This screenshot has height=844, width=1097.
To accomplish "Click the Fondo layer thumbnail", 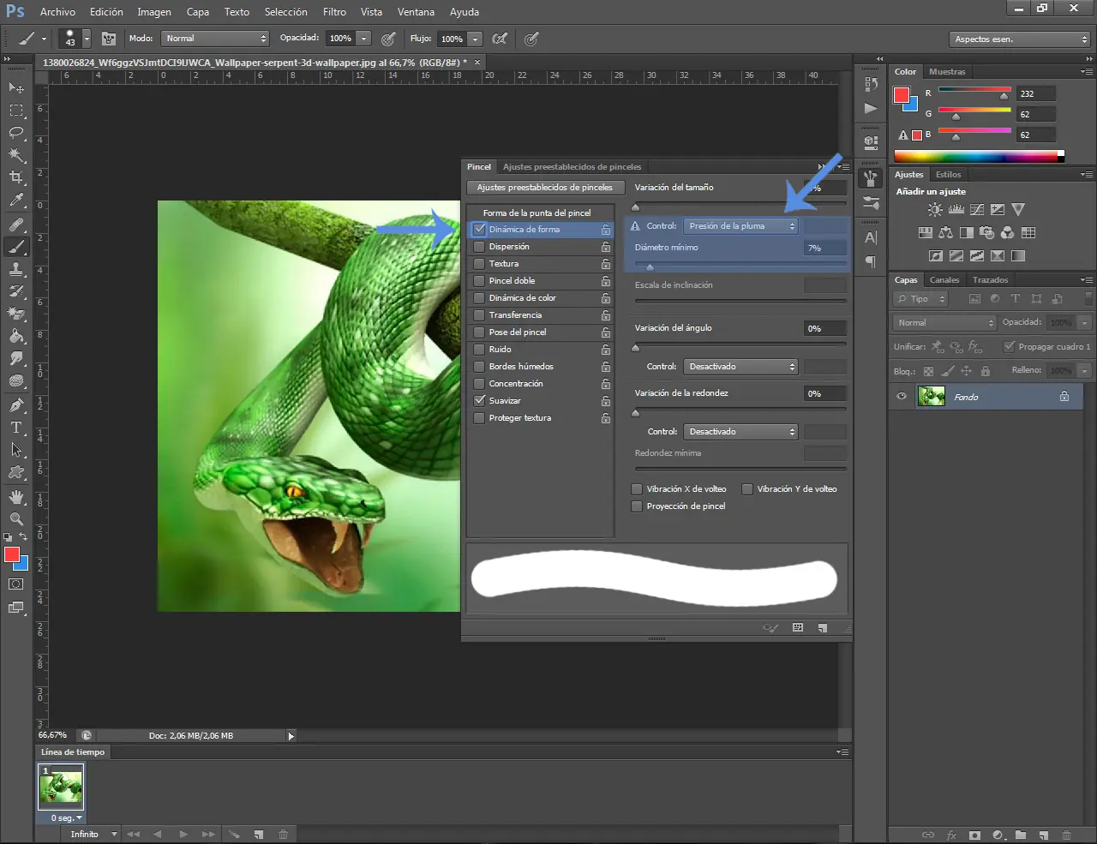I will [932, 396].
